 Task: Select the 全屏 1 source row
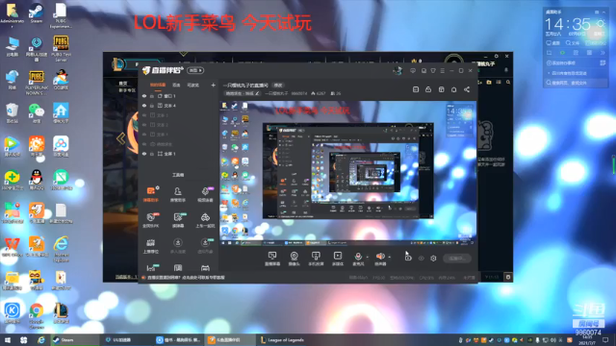pyautogui.click(x=179, y=154)
